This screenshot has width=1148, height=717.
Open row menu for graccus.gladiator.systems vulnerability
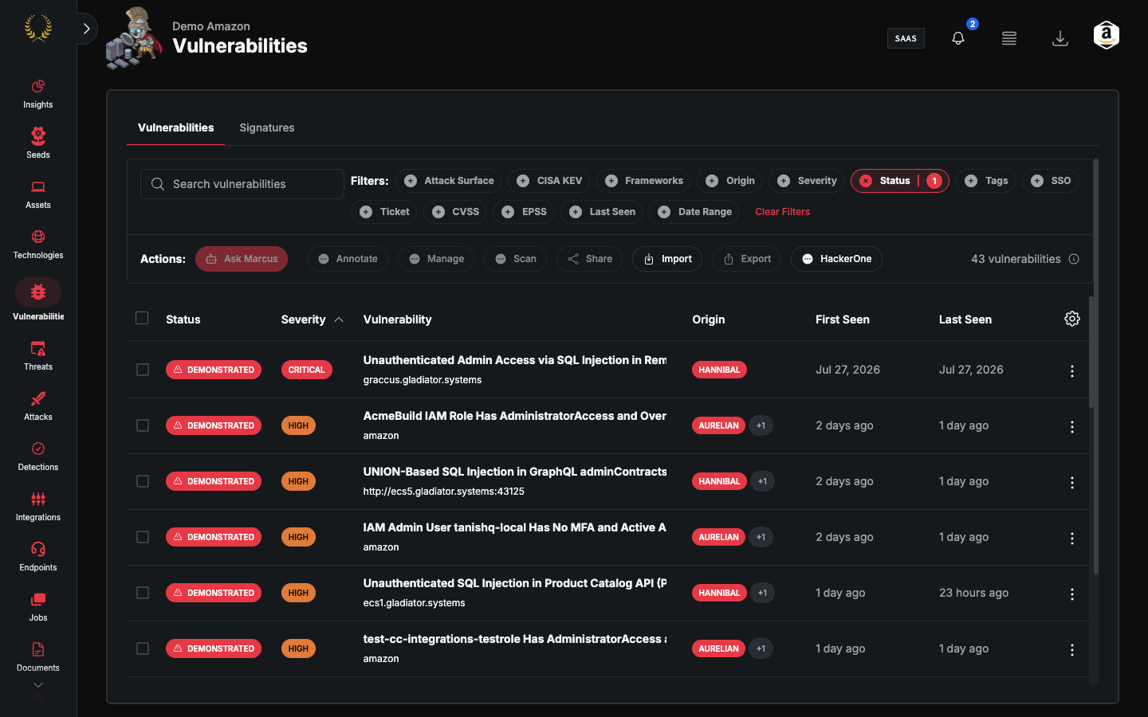(1072, 371)
